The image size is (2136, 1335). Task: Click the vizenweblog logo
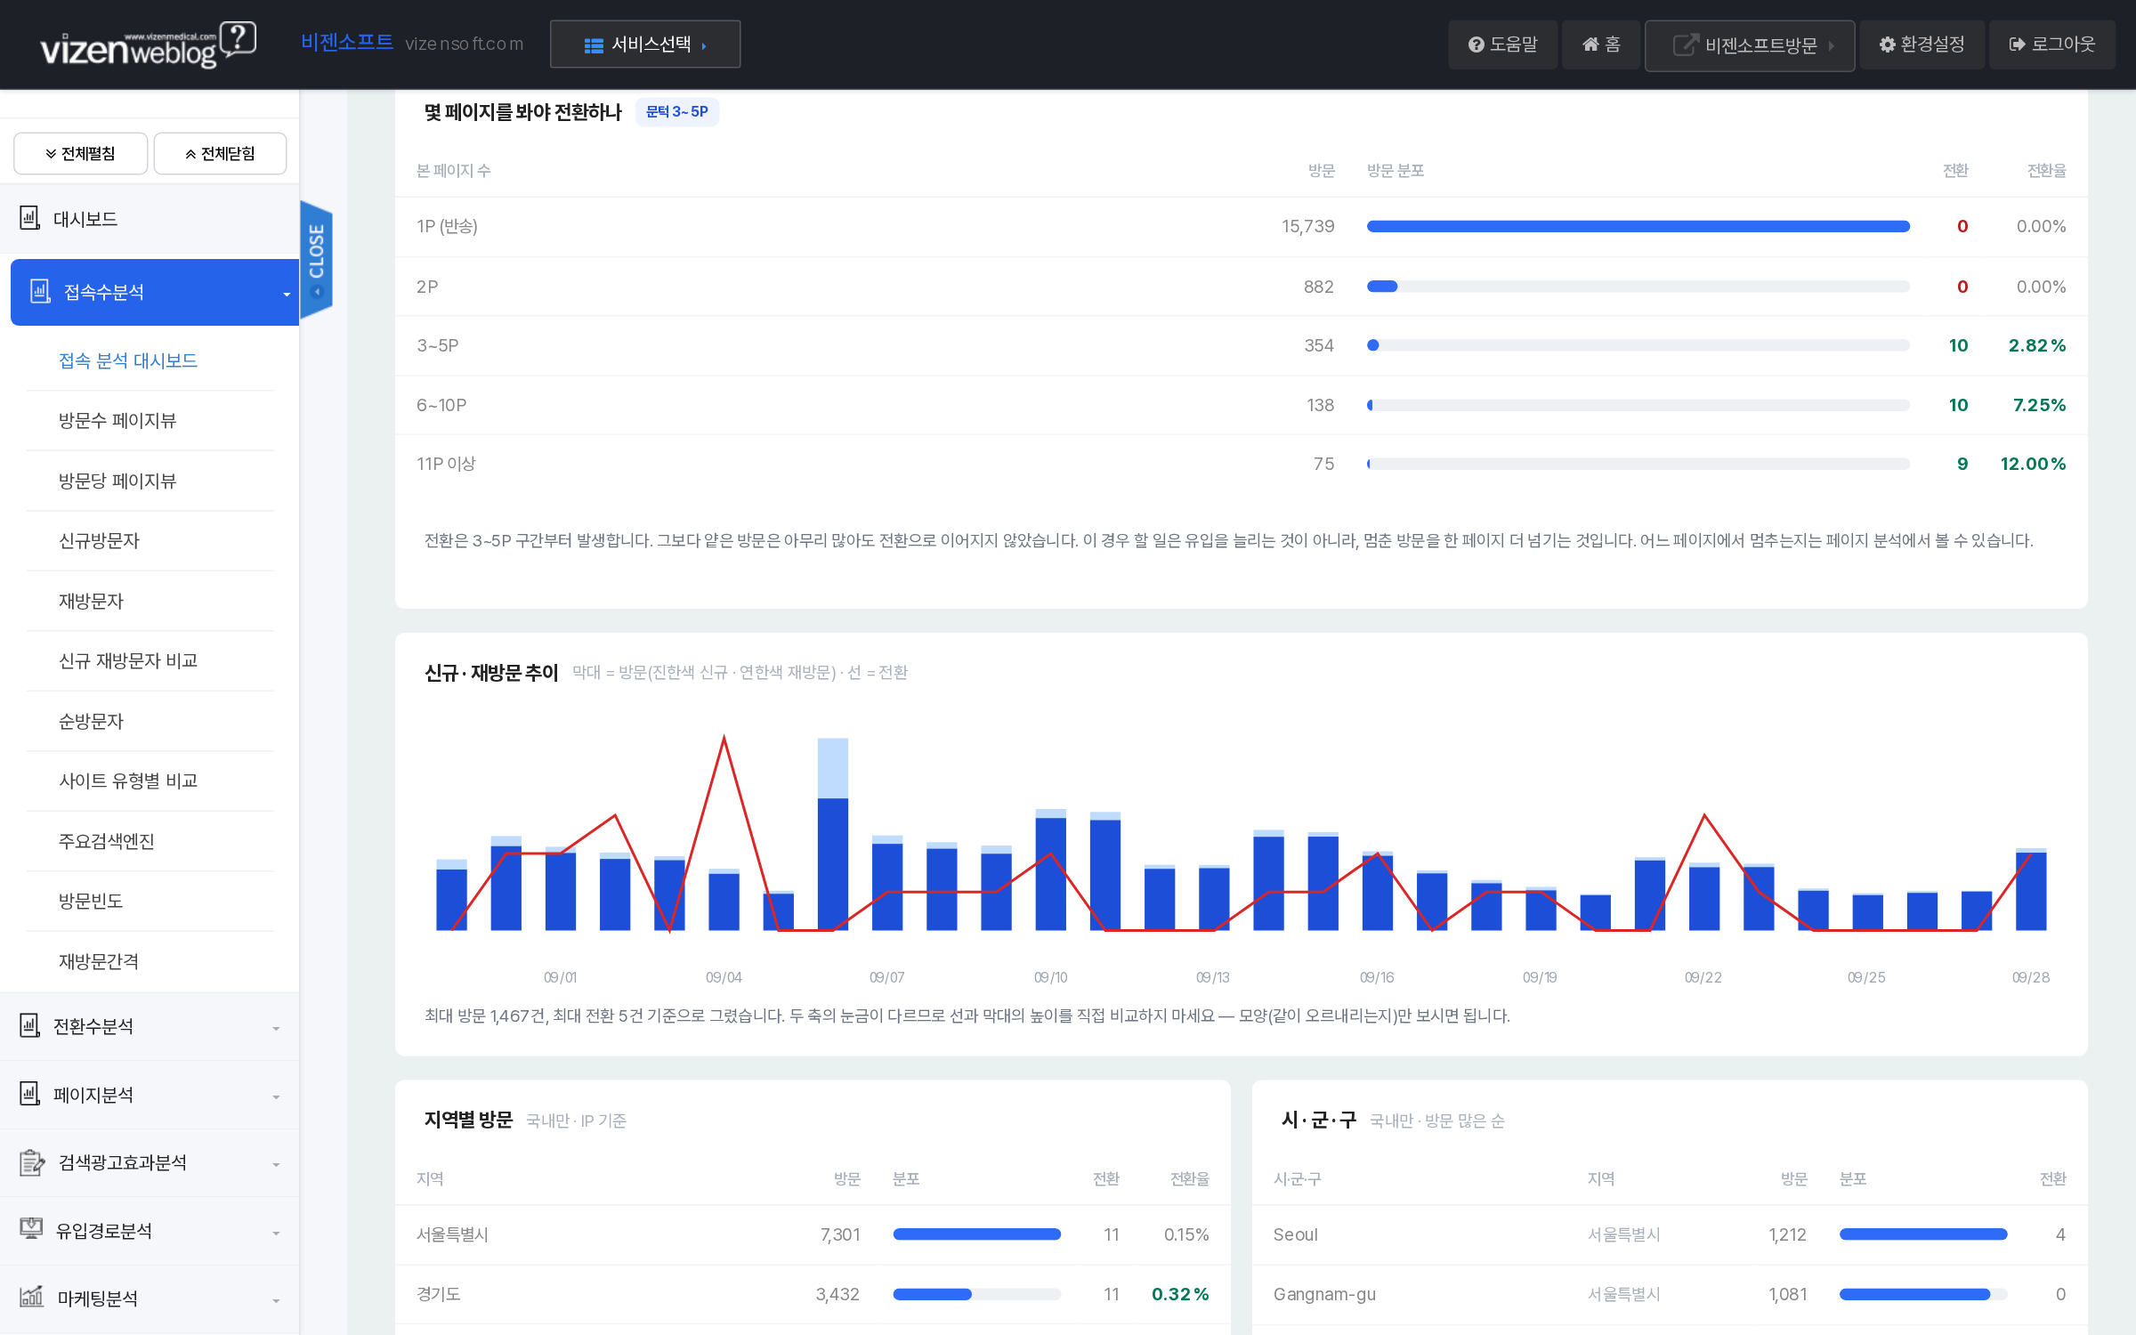(149, 44)
